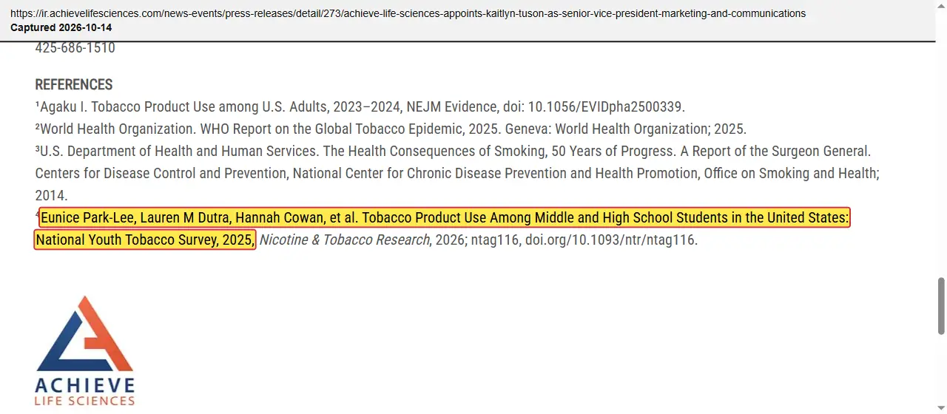
Task: Click the Captured 2026-10-14 label
Action: tap(61, 27)
